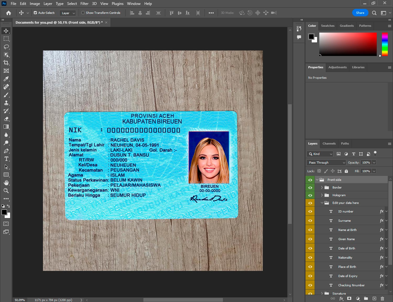Select the Crop tool
Viewport: 393px width, 302px height.
[6, 63]
